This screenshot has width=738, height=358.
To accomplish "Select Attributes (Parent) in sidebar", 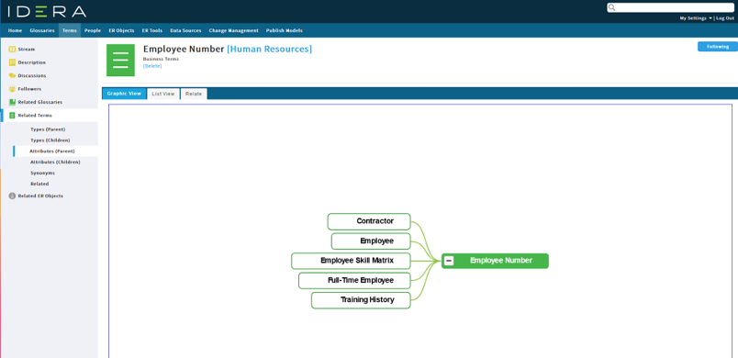I will (52, 151).
